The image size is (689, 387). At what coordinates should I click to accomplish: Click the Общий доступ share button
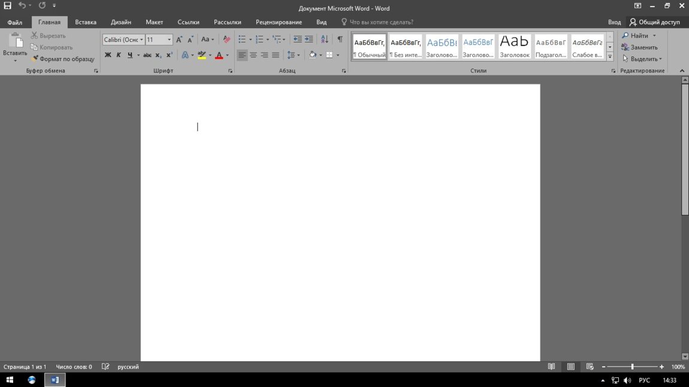[x=654, y=22]
